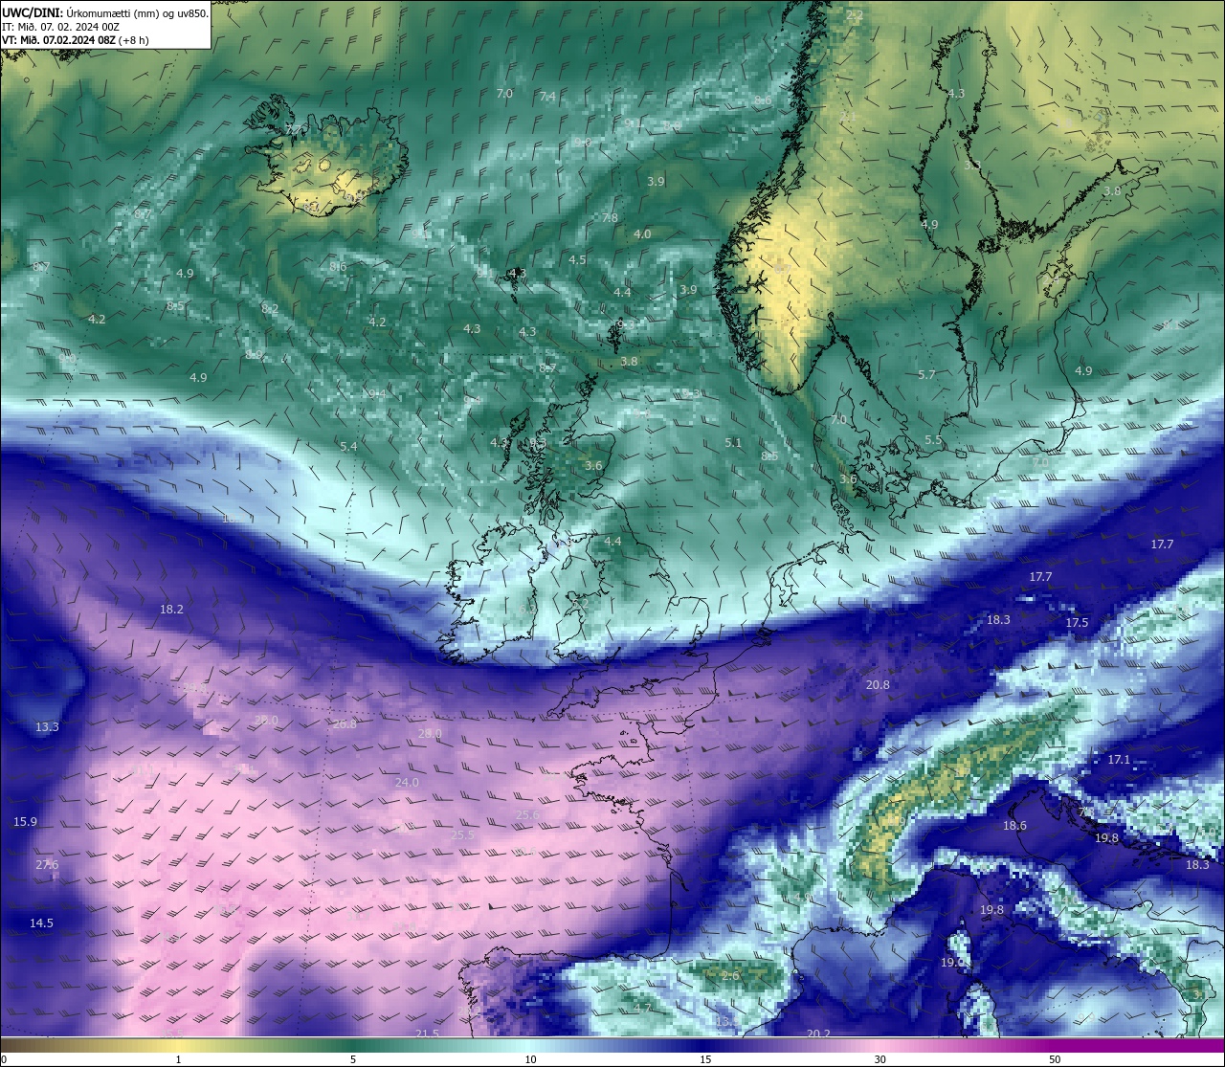Click the 14.5 value label
The height and width of the screenshot is (1067, 1225).
[41, 923]
